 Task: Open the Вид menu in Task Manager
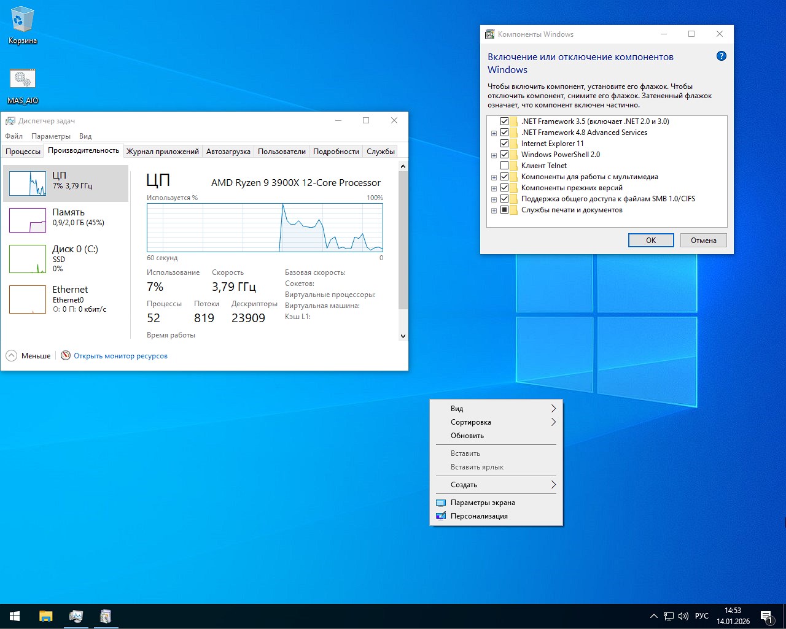pyautogui.click(x=85, y=136)
